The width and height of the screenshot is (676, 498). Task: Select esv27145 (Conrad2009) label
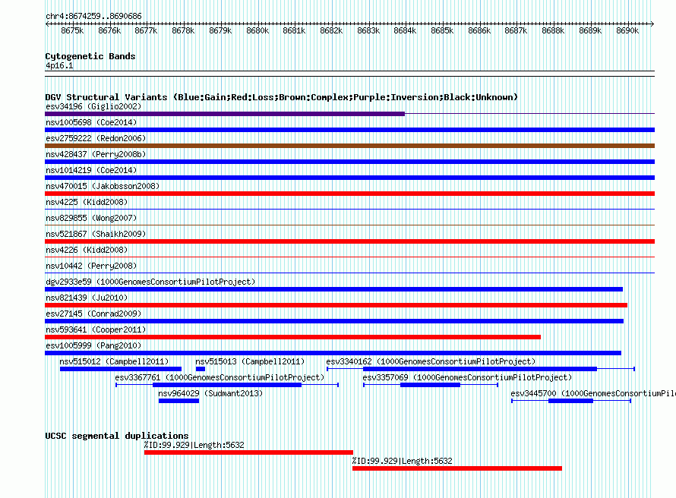pyautogui.click(x=93, y=314)
